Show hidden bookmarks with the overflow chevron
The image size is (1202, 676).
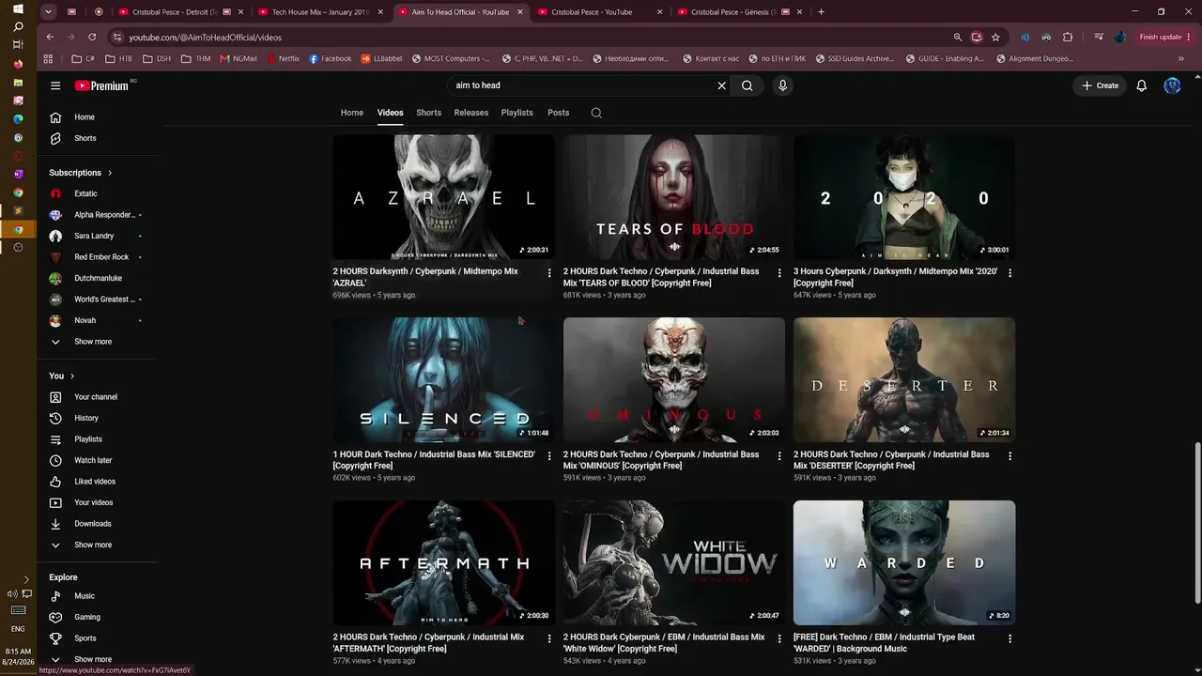1180,58
